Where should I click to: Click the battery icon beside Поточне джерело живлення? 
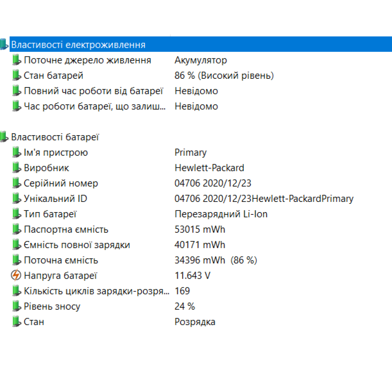(x=16, y=60)
